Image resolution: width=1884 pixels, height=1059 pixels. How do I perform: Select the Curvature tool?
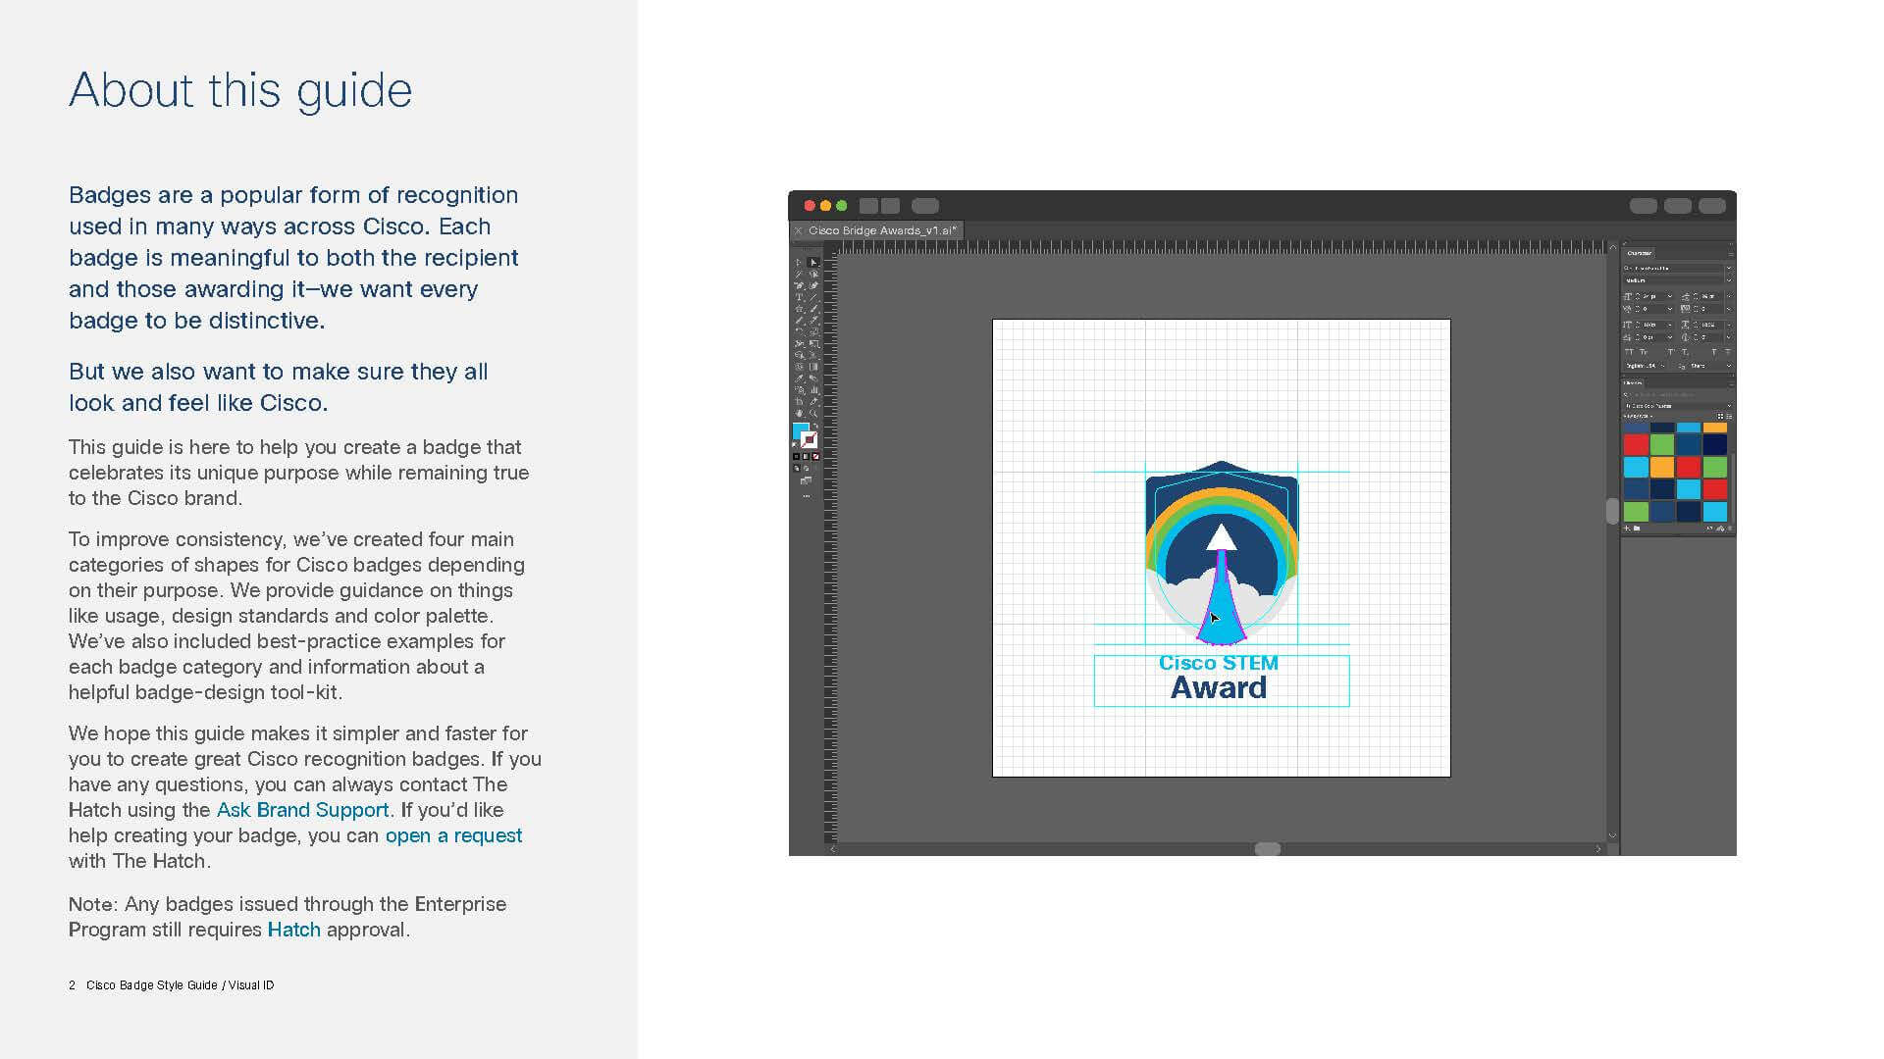click(812, 285)
